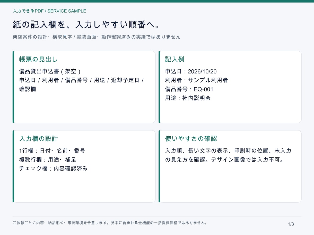Click the line '1行欄：日付・名前・番号'
The width and height of the screenshot is (314, 235).
pyautogui.click(x=52, y=151)
